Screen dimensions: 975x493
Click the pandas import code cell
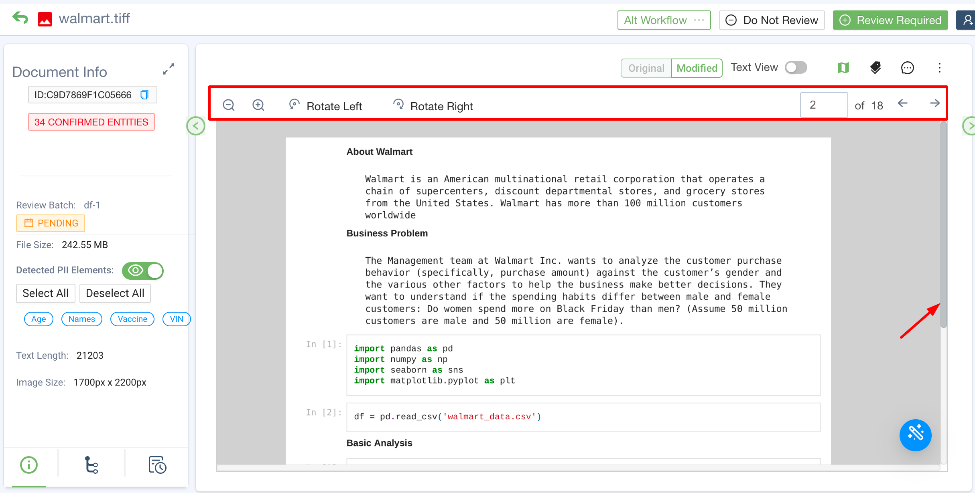tap(583, 365)
